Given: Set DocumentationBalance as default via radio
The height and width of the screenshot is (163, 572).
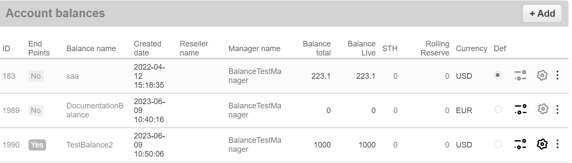Looking at the screenshot, I should (498, 110).
